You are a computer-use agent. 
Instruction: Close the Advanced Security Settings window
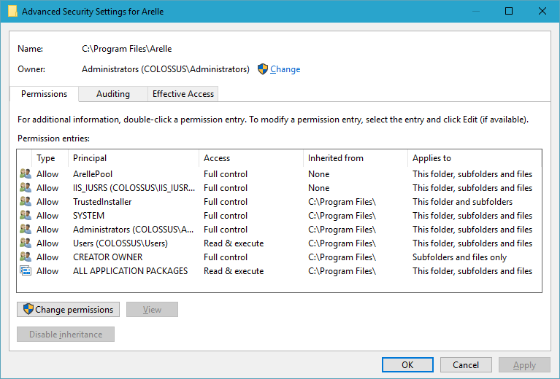click(542, 11)
